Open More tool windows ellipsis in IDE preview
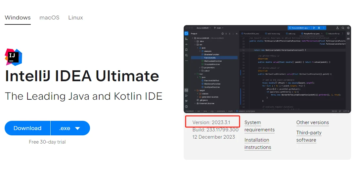The width and height of the screenshot is (361, 172). tap(186, 61)
